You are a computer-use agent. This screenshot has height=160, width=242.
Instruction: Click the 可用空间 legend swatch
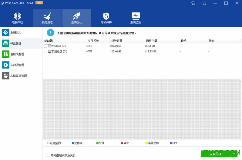click(x=48, y=143)
